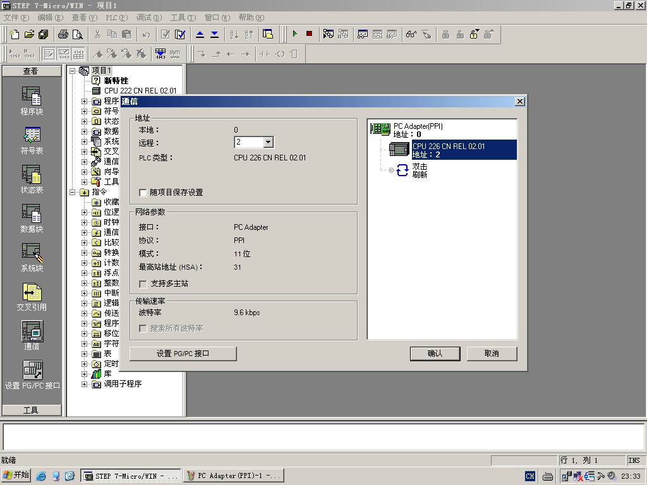Click Internet Explorer quick-launch icon

pos(41,476)
